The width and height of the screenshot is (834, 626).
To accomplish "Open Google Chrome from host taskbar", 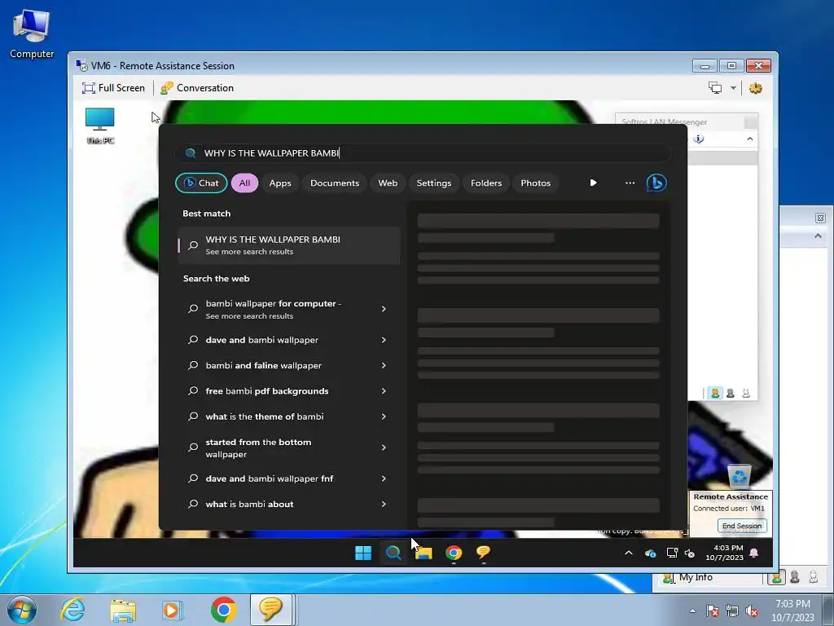I will click(223, 610).
